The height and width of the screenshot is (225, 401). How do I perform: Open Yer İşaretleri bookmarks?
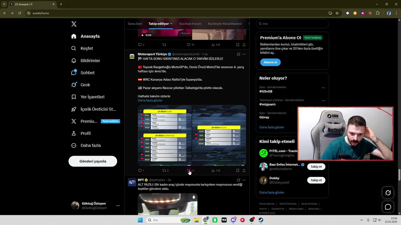(x=88, y=97)
